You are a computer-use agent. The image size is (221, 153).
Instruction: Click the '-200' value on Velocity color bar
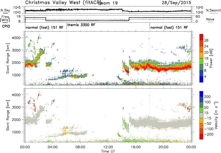coord(209,134)
